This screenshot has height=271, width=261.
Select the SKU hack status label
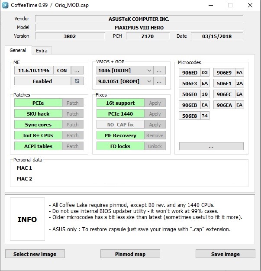pos(38,114)
